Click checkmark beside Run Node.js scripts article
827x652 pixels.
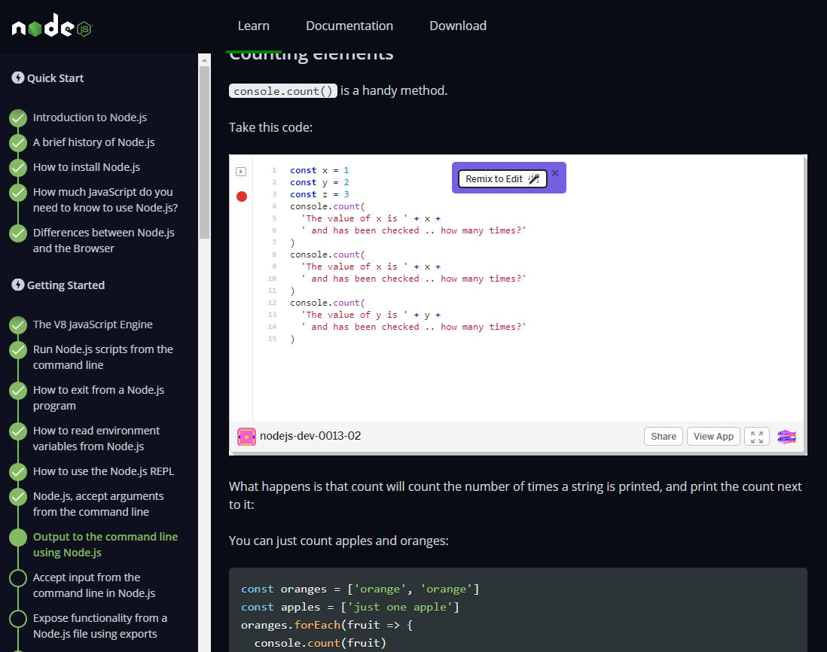pyautogui.click(x=18, y=350)
